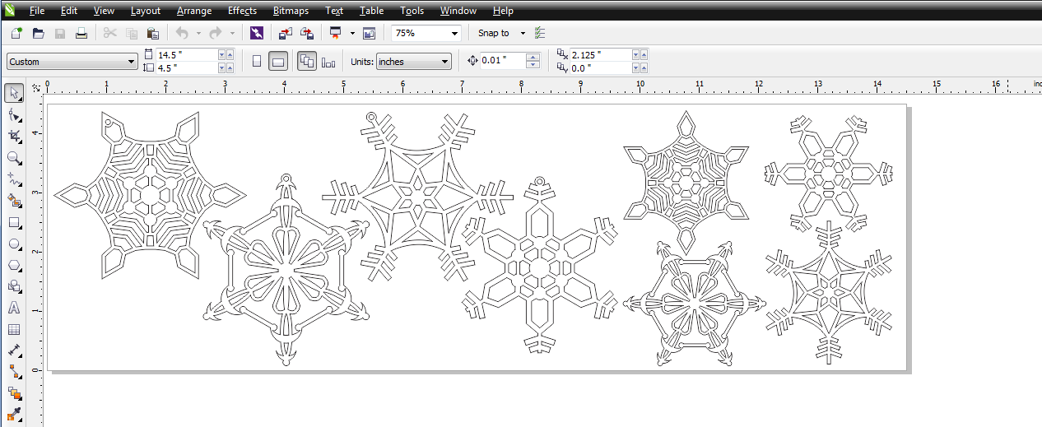Open the Custom page size dropdown

click(x=72, y=62)
